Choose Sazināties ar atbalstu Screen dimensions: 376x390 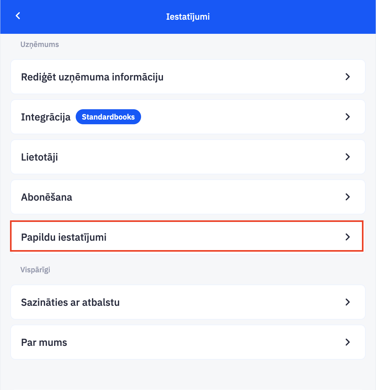tap(70, 302)
